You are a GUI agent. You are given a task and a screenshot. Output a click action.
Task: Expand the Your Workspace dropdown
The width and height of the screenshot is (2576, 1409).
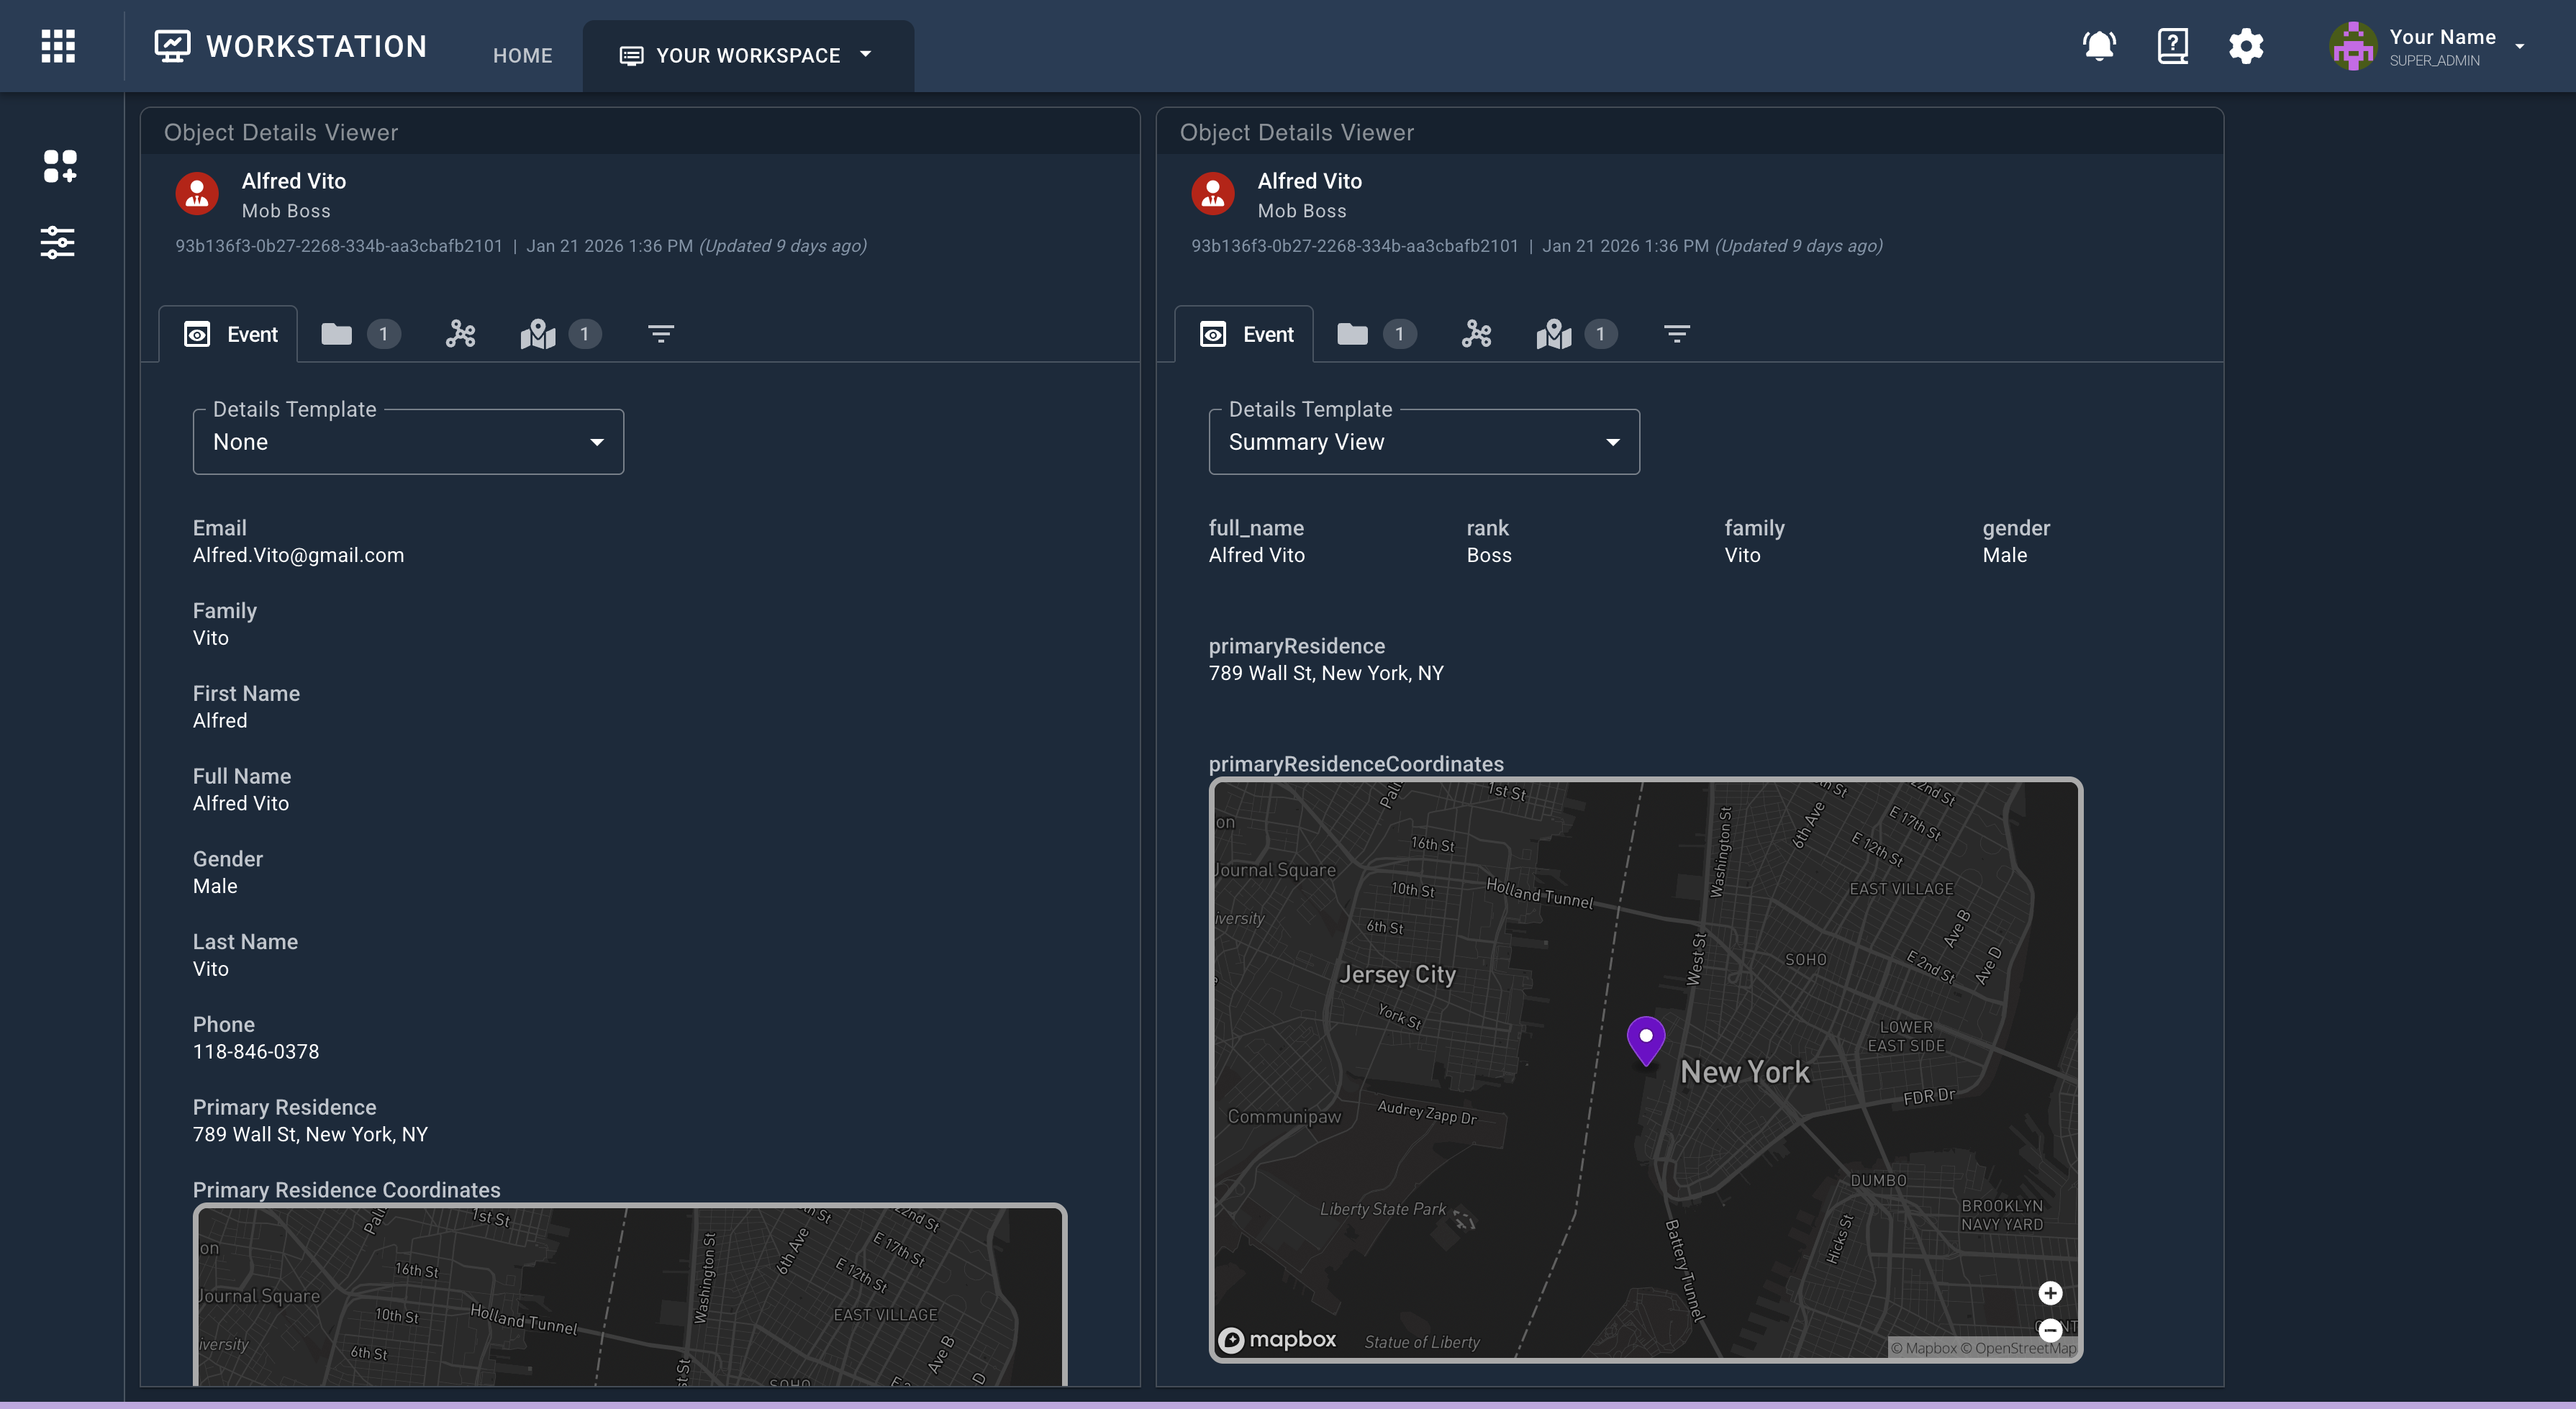748,55
